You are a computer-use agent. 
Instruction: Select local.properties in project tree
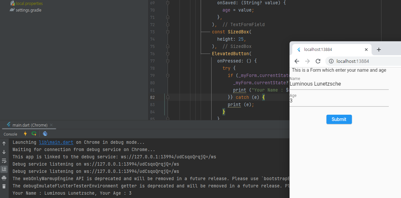[29, 3]
